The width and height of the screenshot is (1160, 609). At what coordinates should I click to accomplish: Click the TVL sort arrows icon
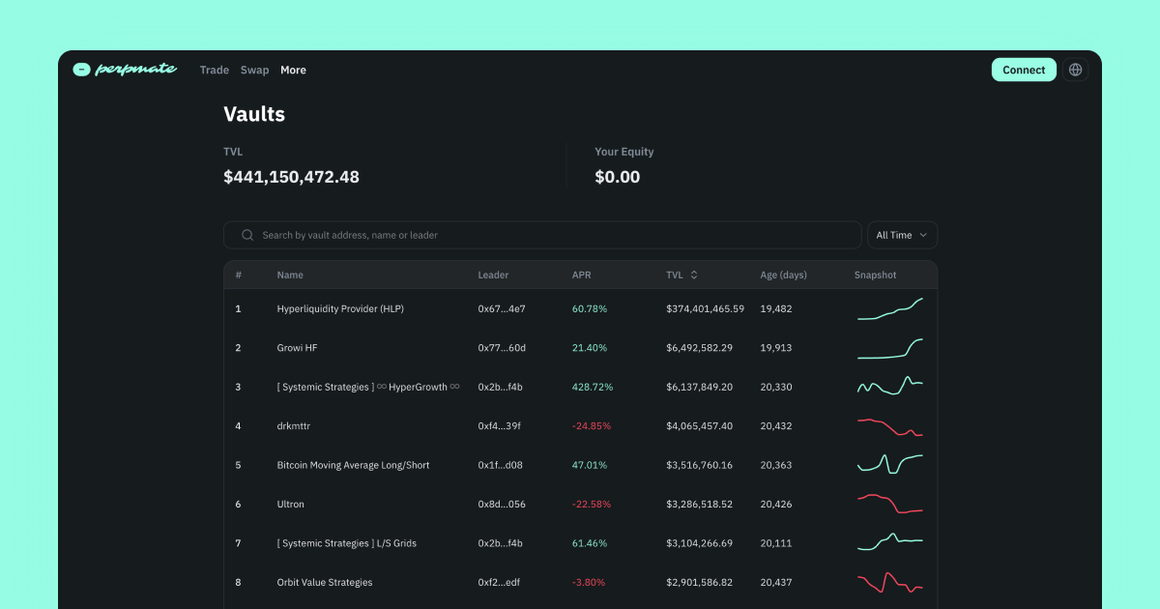[694, 275]
